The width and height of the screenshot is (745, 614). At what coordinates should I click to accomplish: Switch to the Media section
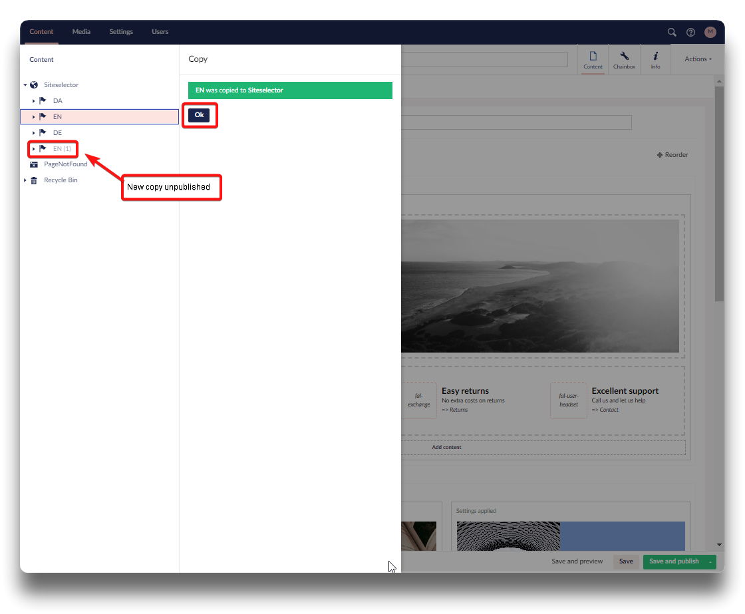point(81,32)
